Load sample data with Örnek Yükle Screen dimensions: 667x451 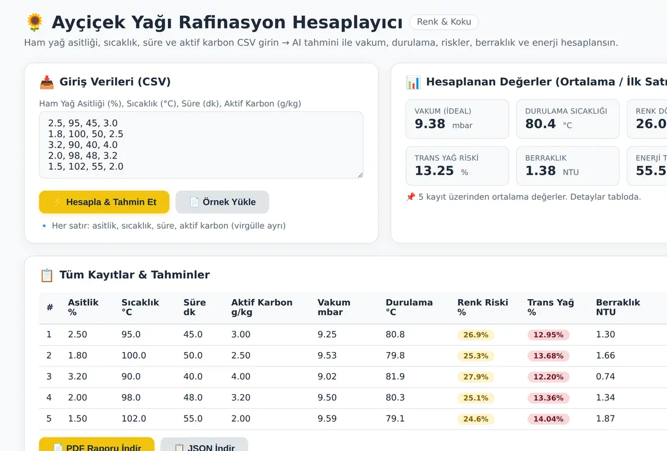click(222, 202)
